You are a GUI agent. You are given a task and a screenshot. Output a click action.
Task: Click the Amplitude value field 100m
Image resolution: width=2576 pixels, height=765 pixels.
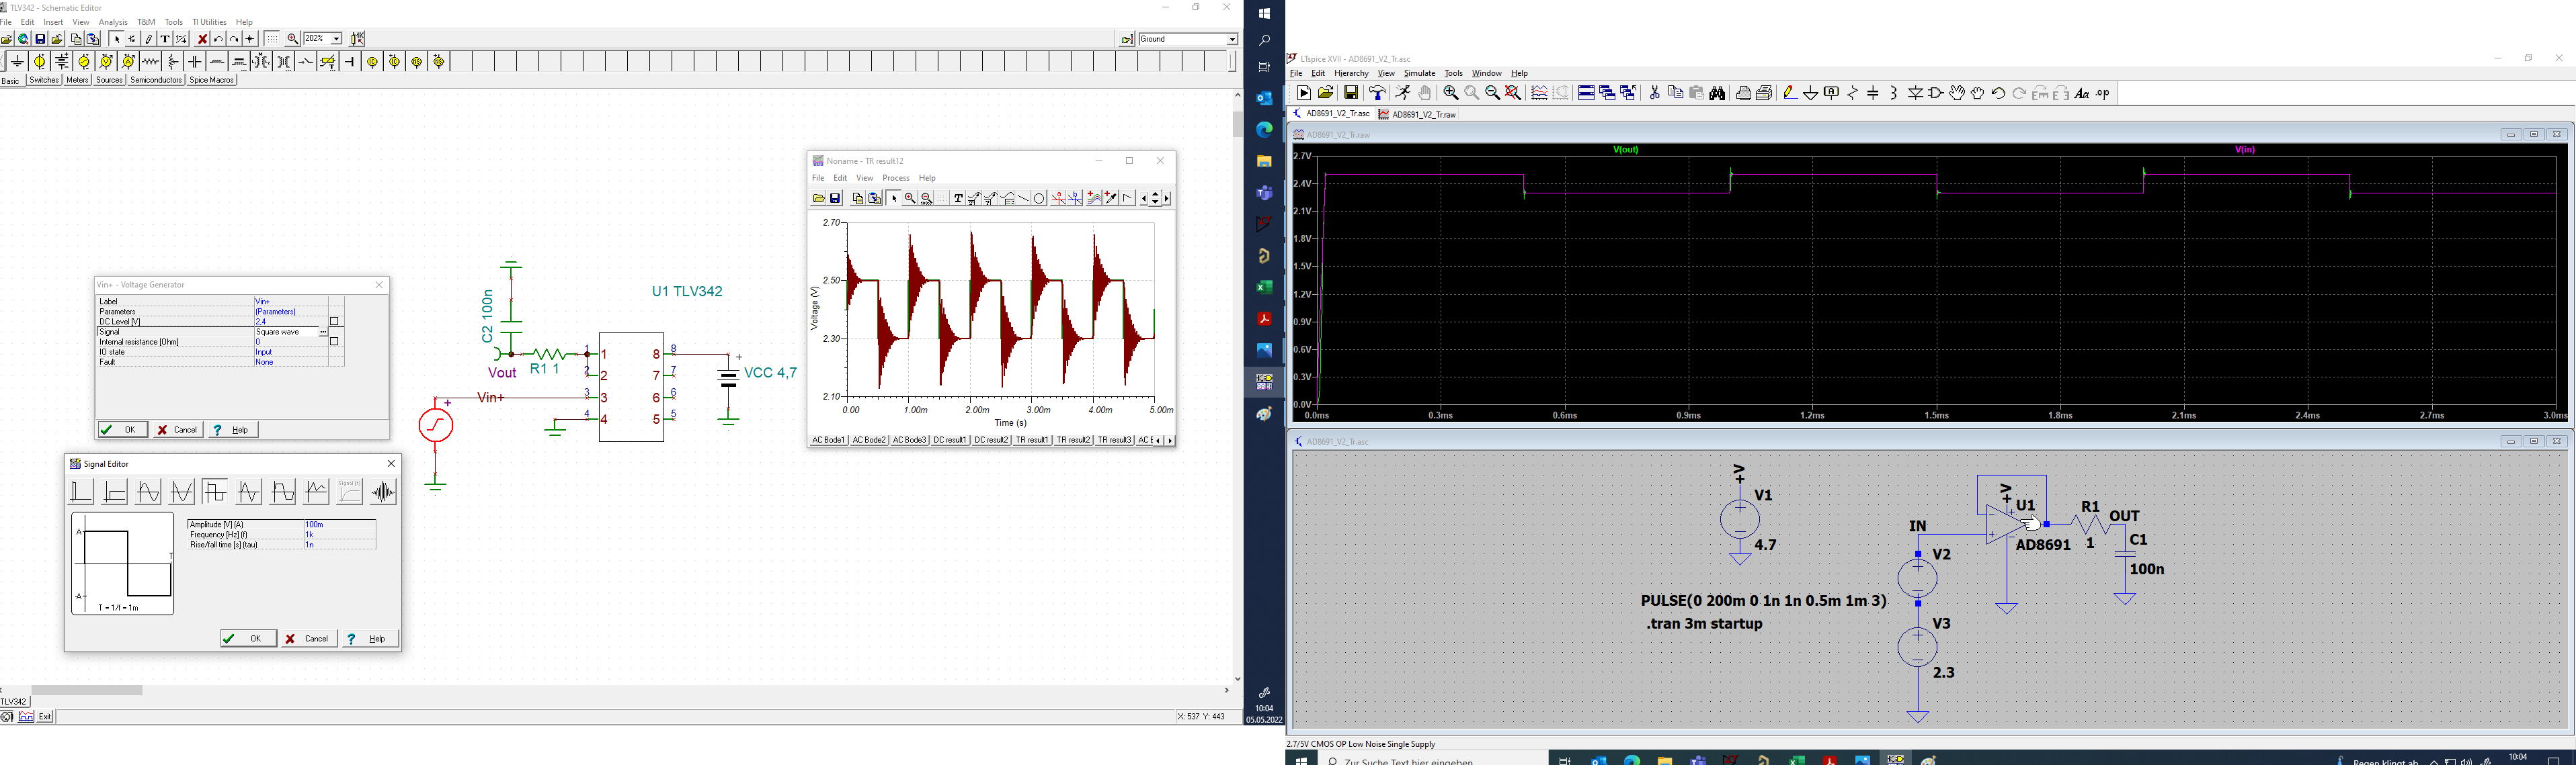tap(339, 525)
